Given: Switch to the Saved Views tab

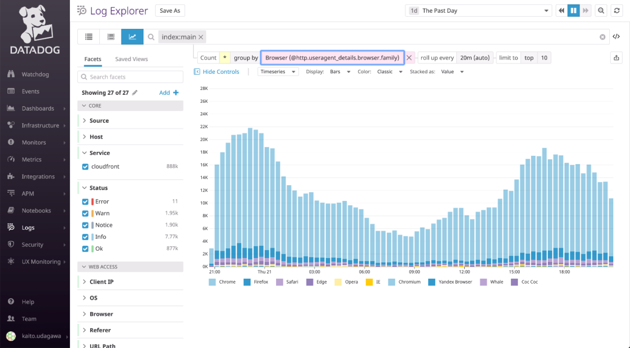Looking at the screenshot, I should (x=131, y=58).
